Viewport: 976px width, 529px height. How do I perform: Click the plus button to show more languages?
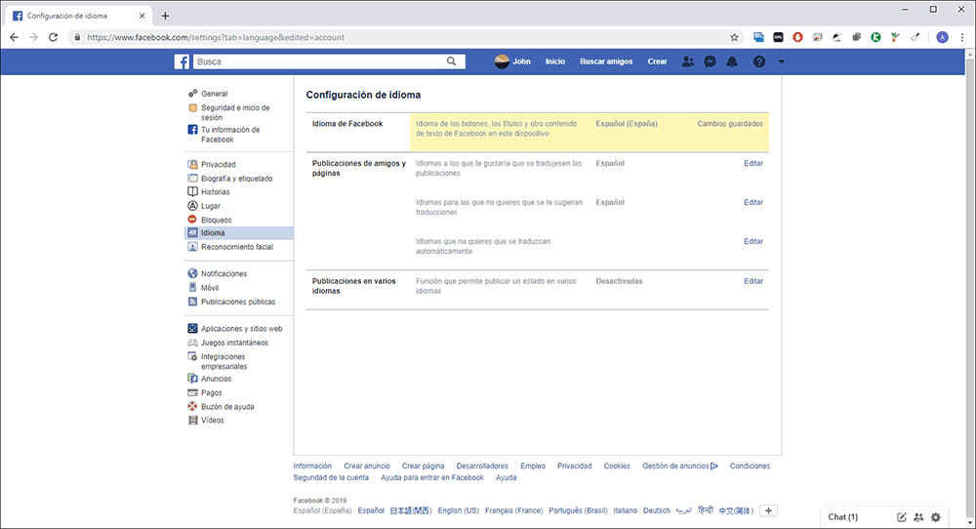(x=769, y=510)
